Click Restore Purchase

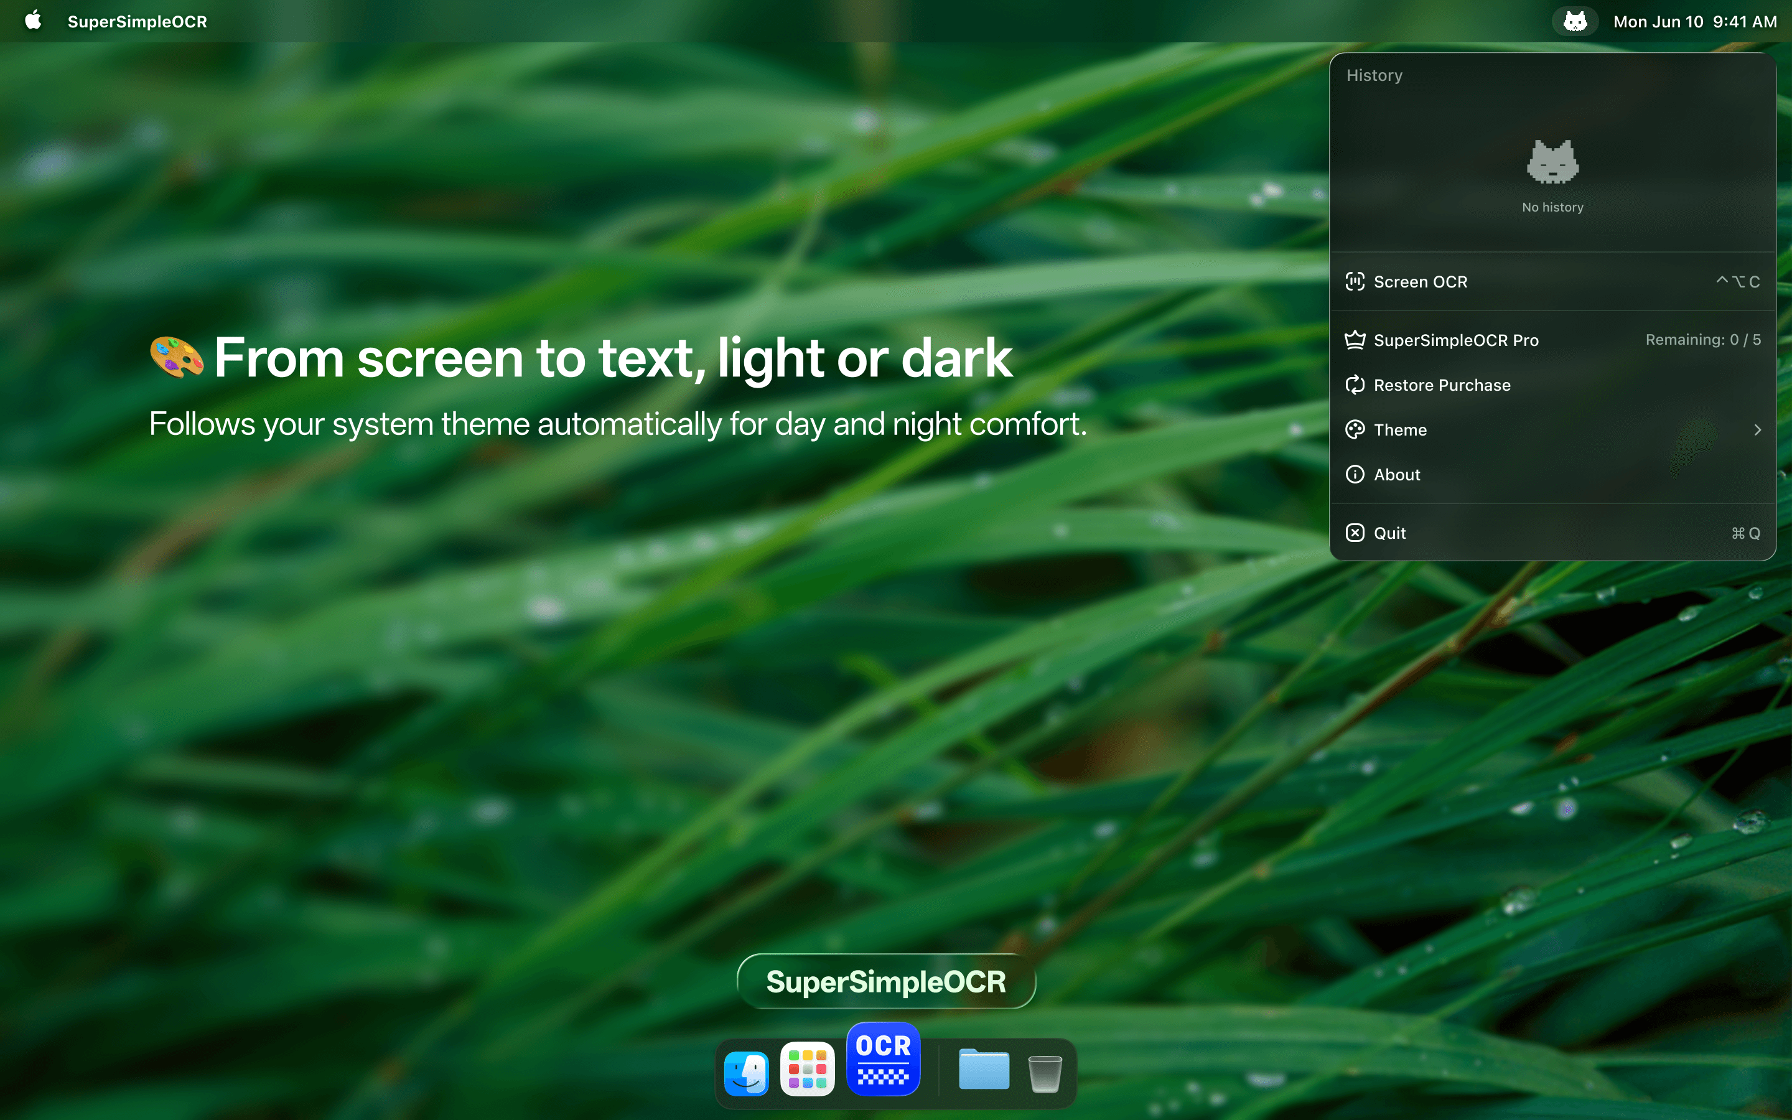1442,385
